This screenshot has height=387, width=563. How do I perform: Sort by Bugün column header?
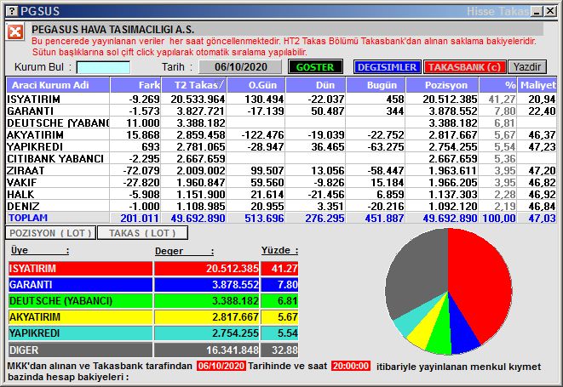[x=376, y=85]
